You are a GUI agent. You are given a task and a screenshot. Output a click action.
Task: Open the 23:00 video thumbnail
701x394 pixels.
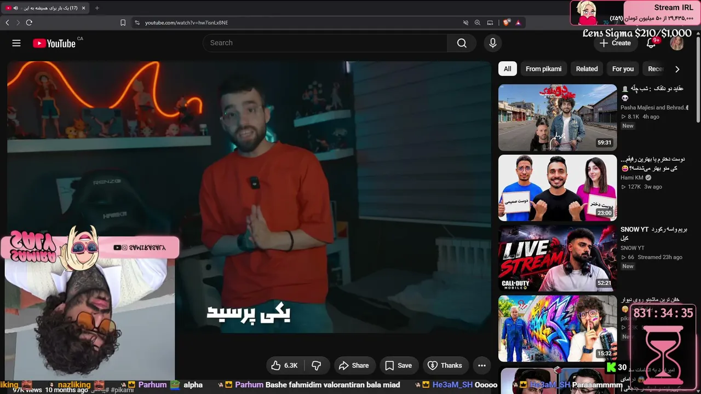(x=558, y=188)
